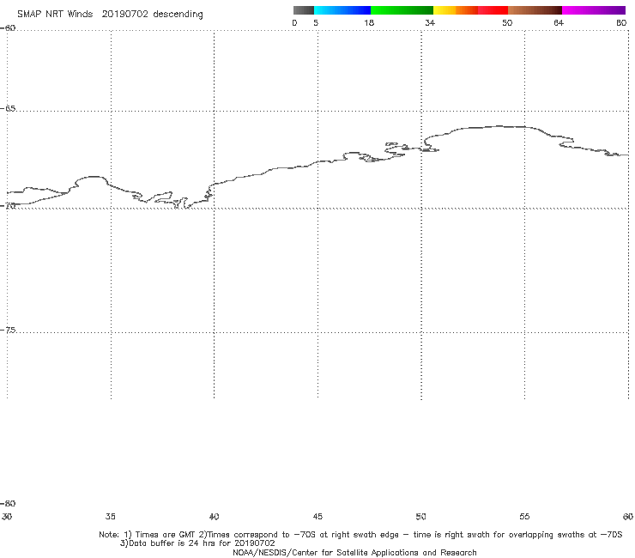Image resolution: width=635 pixels, height=558 pixels.
Task: Click the longitude axis label "35"
Action: click(x=111, y=516)
